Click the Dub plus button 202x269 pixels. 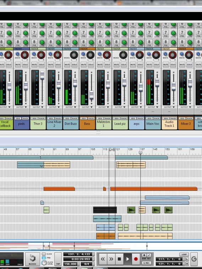tap(144, 255)
